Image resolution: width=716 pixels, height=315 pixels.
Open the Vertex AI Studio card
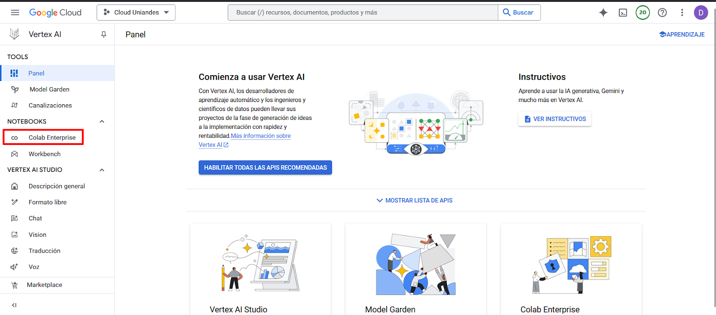point(260,269)
